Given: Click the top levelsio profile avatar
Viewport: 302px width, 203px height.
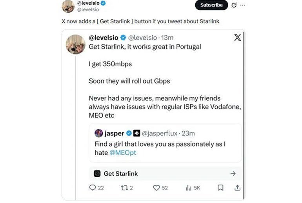Looking at the screenshot, I should 68,6.
